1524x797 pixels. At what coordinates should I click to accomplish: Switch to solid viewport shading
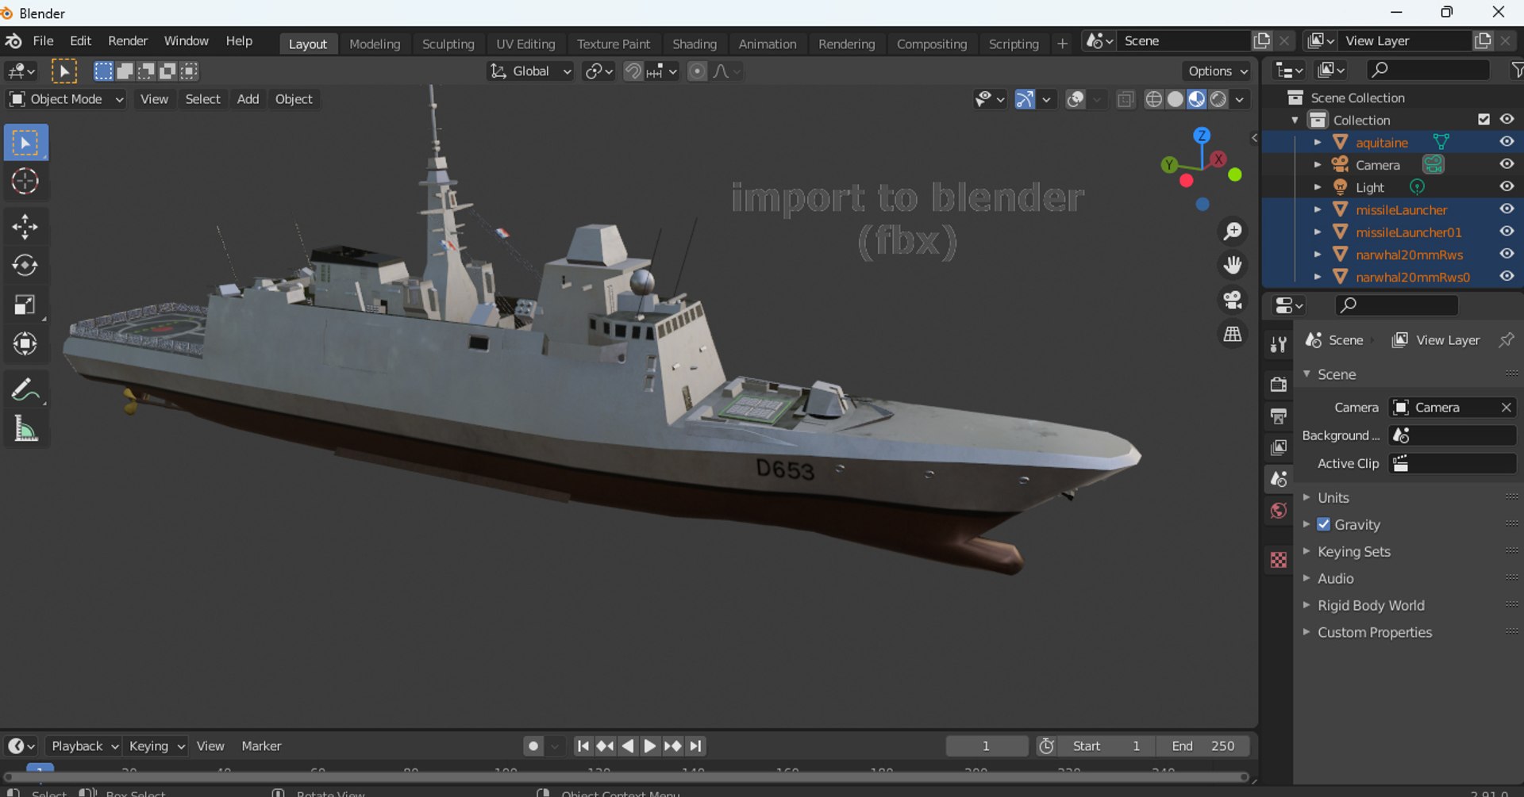click(1176, 99)
